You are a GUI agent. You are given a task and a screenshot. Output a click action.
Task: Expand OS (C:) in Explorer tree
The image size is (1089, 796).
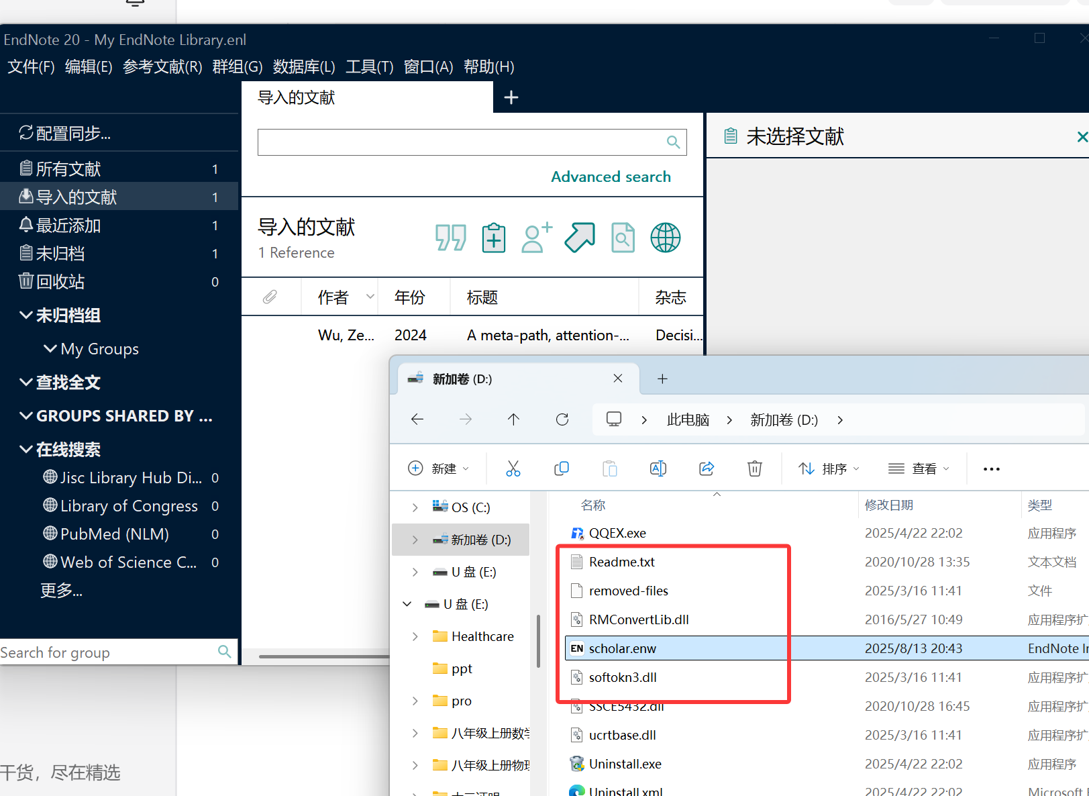(415, 507)
